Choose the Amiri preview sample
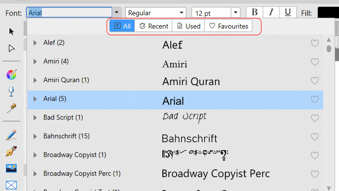This screenshot has height=191, width=339. click(x=175, y=64)
